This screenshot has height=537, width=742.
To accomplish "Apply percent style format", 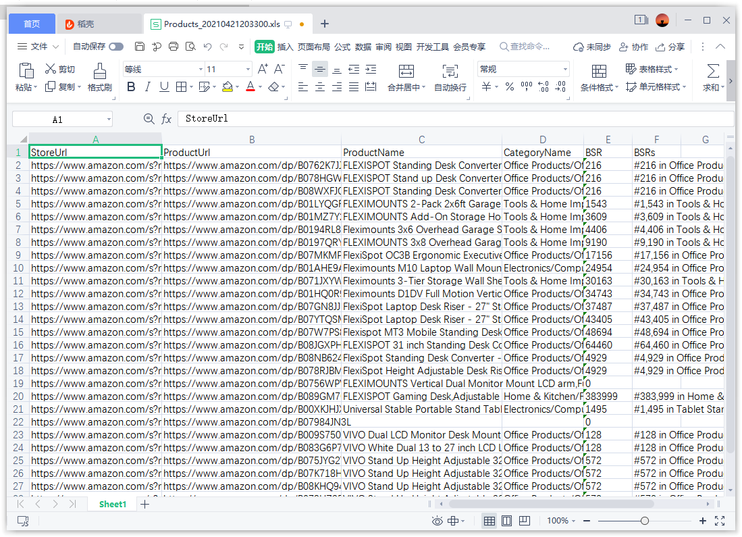I will [510, 86].
